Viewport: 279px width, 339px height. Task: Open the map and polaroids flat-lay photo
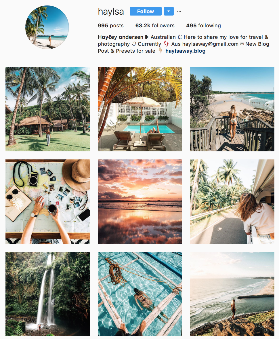[47, 201]
